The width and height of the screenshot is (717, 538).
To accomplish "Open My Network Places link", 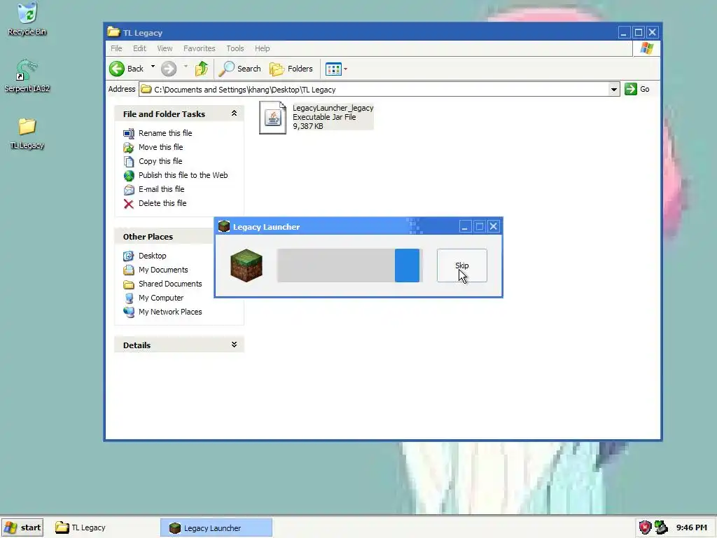I will [170, 312].
